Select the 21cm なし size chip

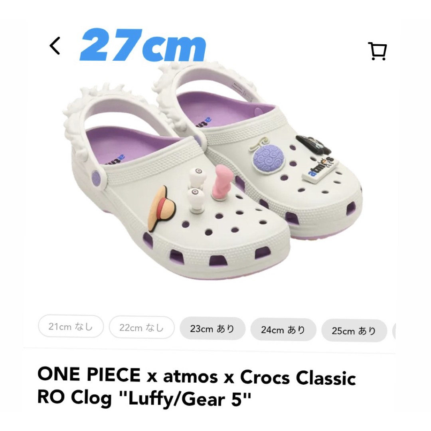click(x=71, y=326)
